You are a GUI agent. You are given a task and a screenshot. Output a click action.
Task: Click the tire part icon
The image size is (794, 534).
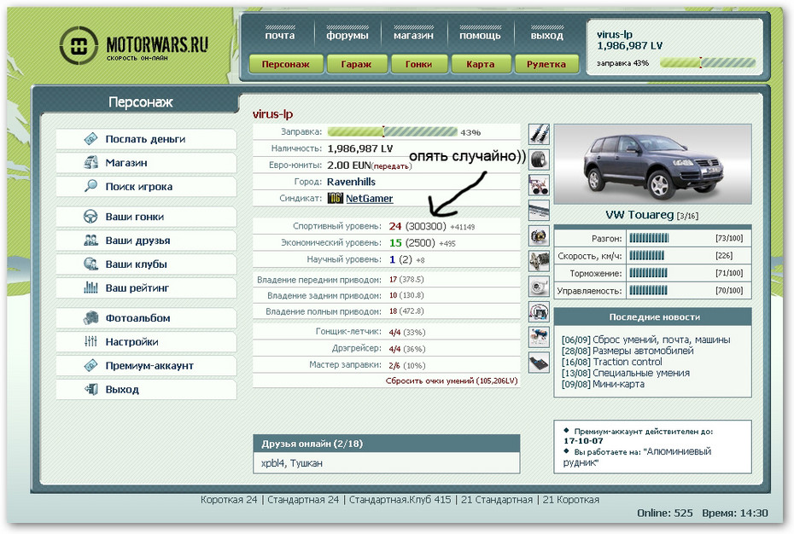[x=539, y=160]
